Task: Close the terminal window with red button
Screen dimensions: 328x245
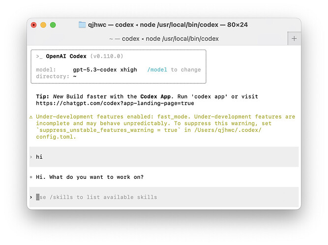Action: [33, 25]
